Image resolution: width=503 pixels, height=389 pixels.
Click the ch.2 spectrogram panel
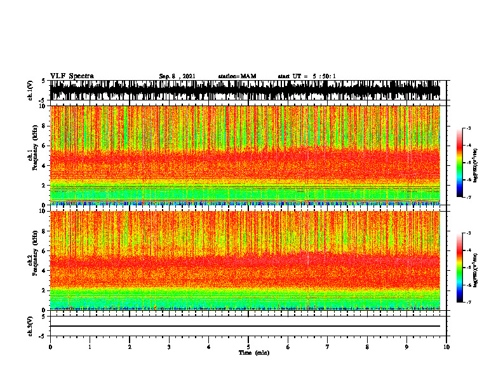point(248,261)
